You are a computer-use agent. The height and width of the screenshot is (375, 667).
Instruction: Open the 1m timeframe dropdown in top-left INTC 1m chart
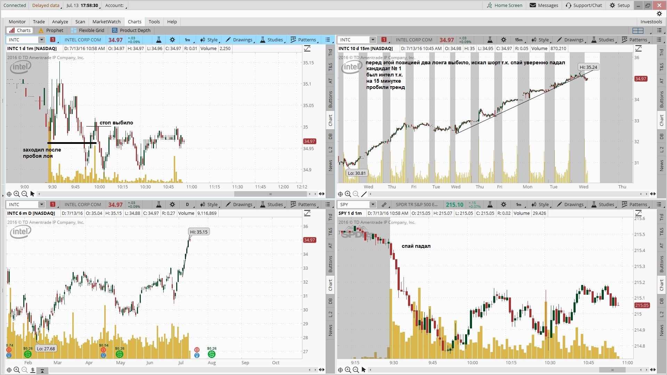[x=188, y=40]
